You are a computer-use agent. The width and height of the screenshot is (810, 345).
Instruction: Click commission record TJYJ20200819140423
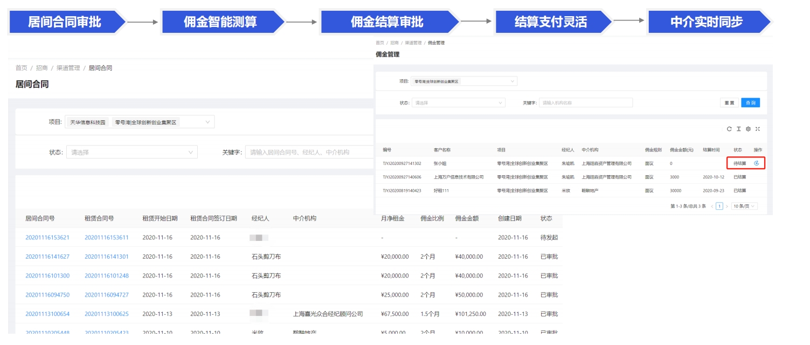point(402,191)
